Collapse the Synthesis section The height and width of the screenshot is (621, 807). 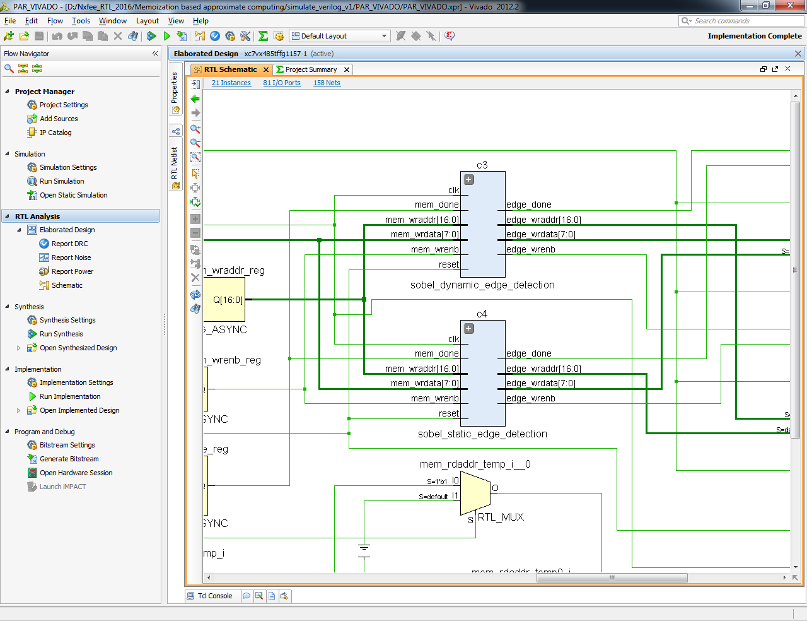point(8,306)
